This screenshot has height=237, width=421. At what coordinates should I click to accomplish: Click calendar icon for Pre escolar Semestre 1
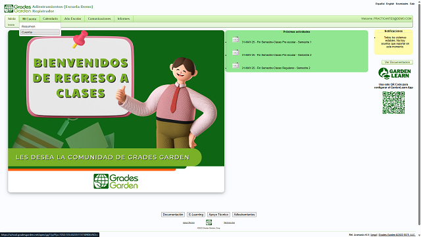pos(235,39)
